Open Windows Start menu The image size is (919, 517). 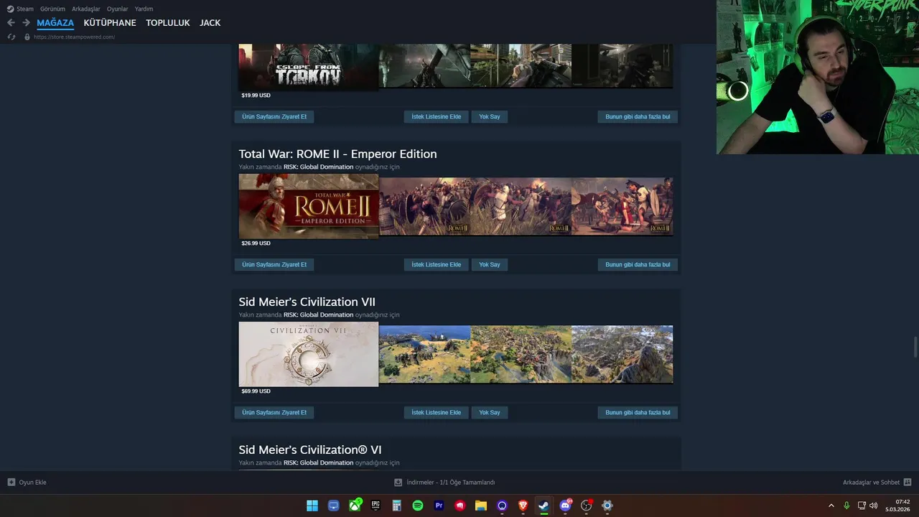click(312, 506)
